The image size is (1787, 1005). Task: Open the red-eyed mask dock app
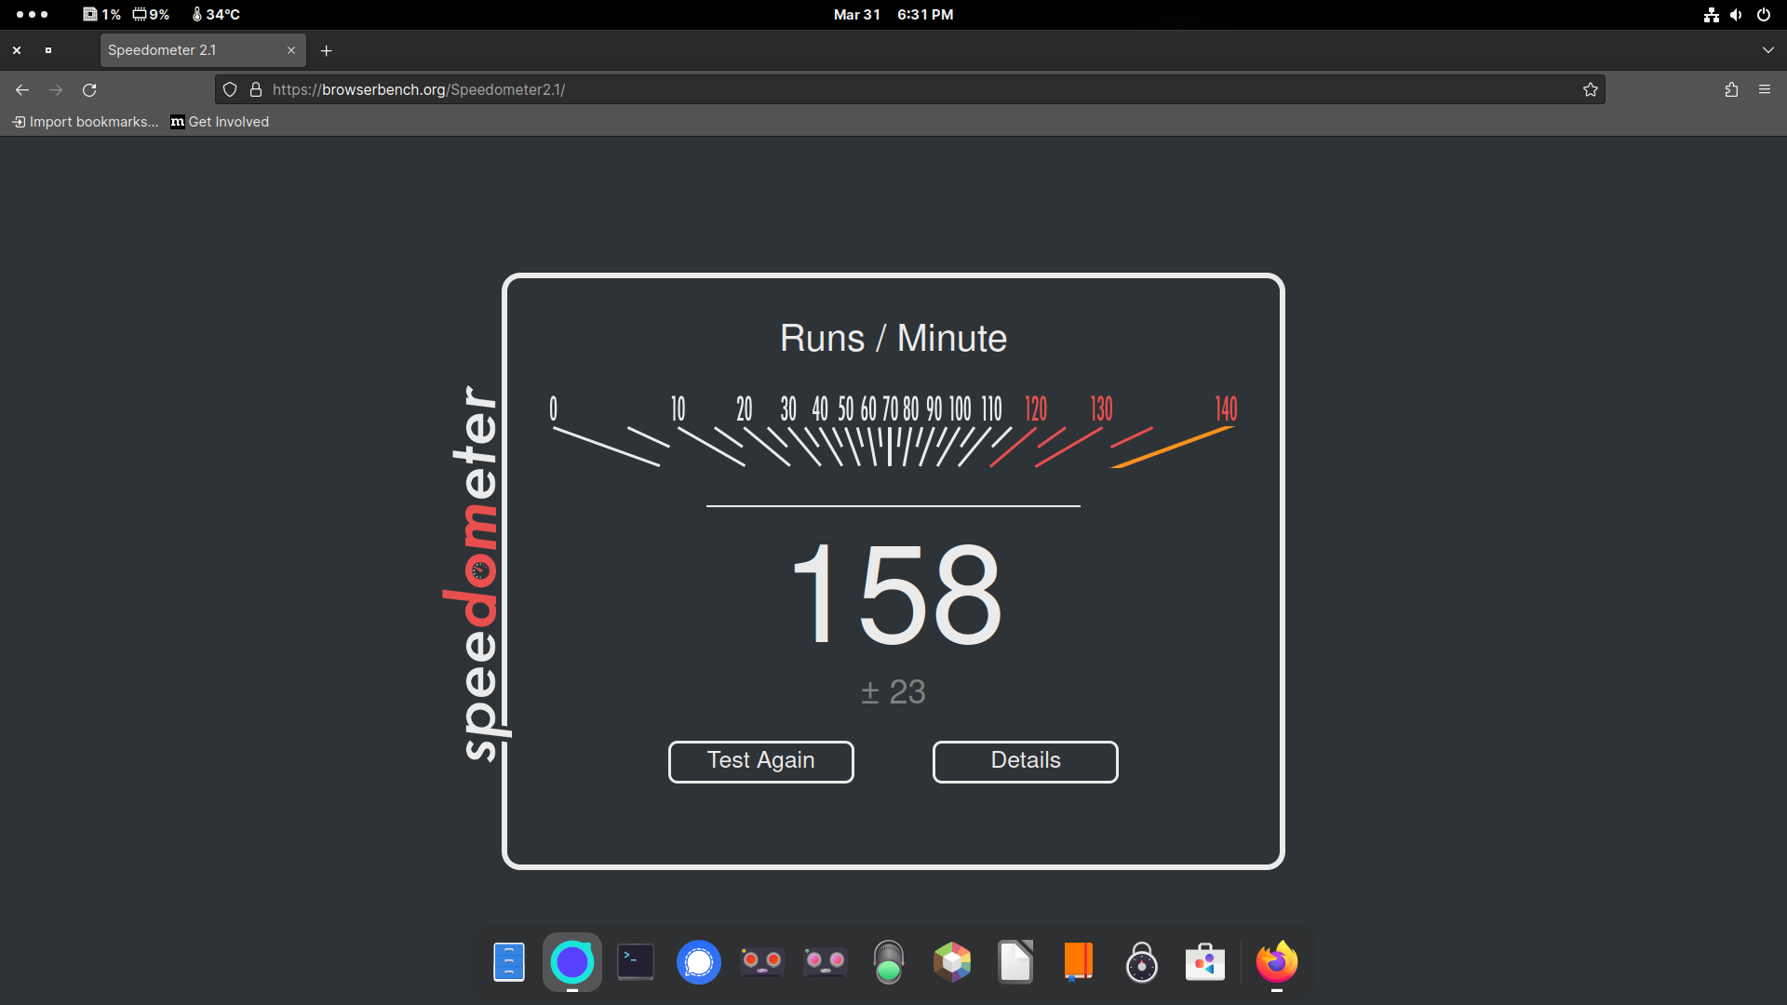point(762,962)
